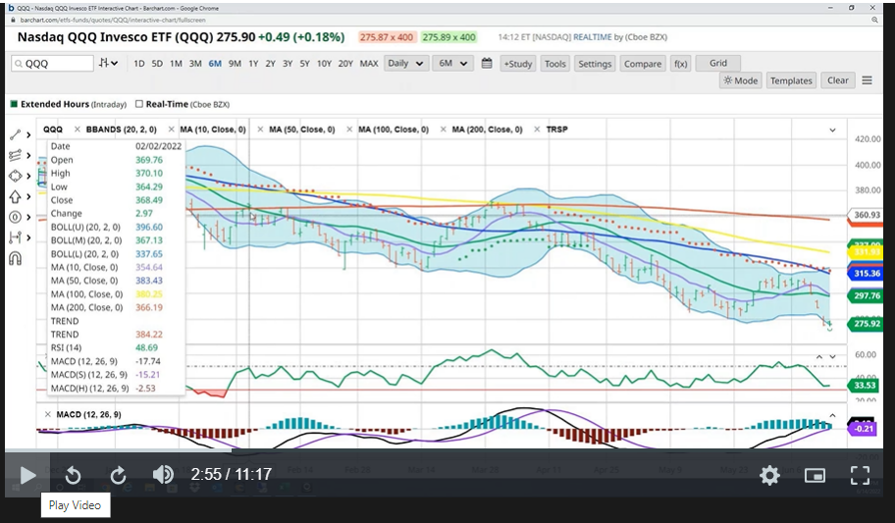
Task: Expand the multi-line channel tool options arrow
Action: coord(28,156)
